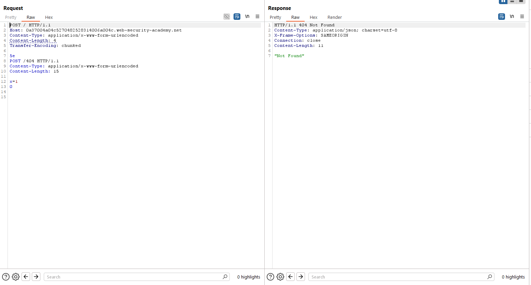The width and height of the screenshot is (531, 285).
Task: Show non-printable characters in Response panel
Action: tap(512, 16)
